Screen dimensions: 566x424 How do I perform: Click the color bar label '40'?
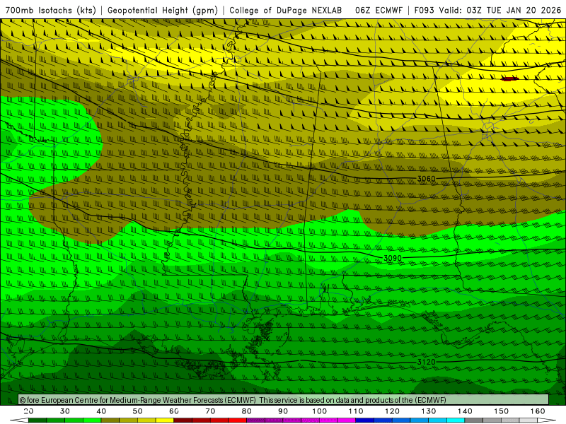101,411
